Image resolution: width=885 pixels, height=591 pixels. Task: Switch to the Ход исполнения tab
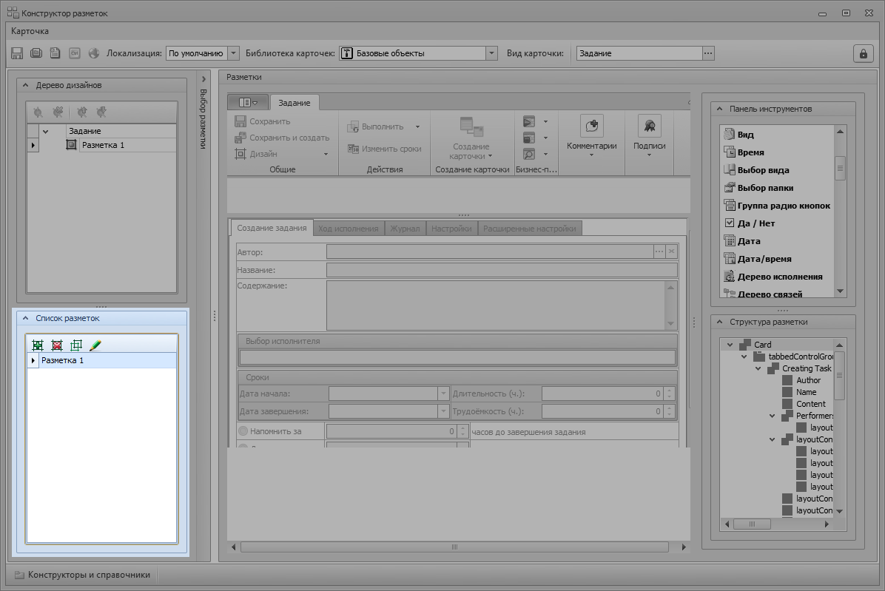coord(349,229)
